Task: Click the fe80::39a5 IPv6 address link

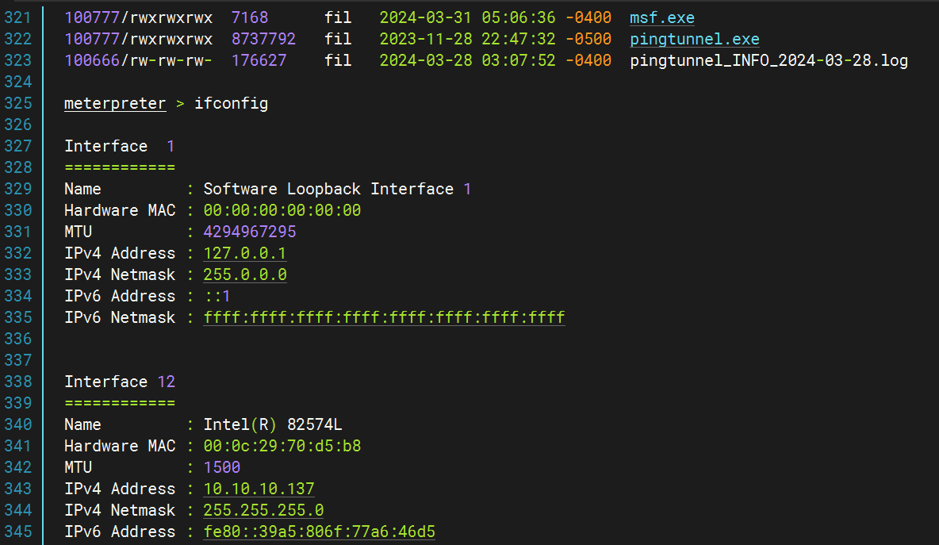Action: [319, 532]
